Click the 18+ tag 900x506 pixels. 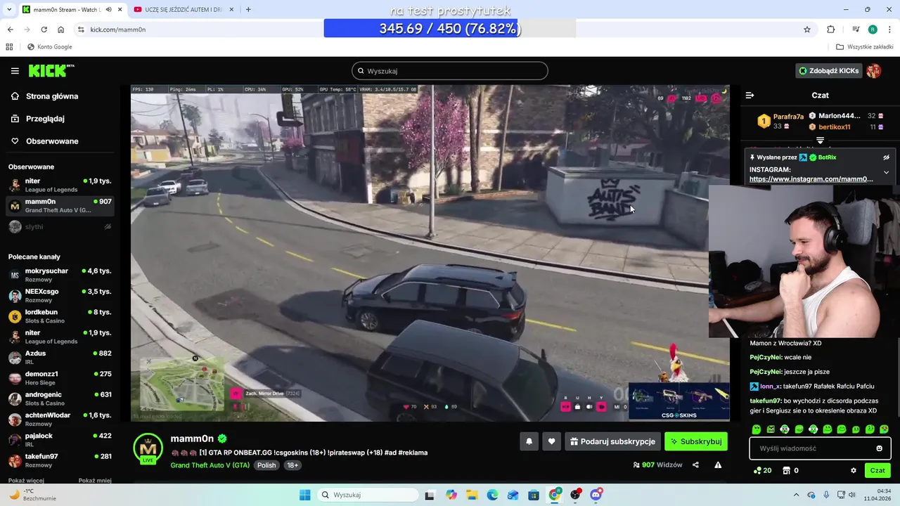coord(292,465)
